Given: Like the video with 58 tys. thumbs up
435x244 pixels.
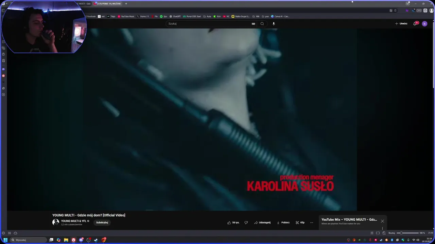Looking at the screenshot, I should pyautogui.click(x=233, y=223).
